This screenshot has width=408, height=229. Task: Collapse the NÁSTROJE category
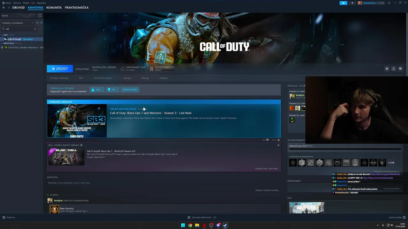2,43
